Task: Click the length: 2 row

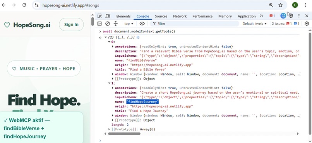Action: tap(120, 125)
